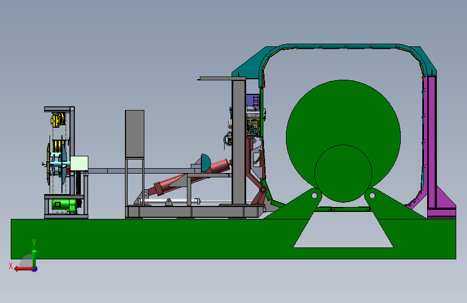This screenshot has height=303, width=467.
Task: Select the magenta vertical column on the right
Action: click(431, 143)
